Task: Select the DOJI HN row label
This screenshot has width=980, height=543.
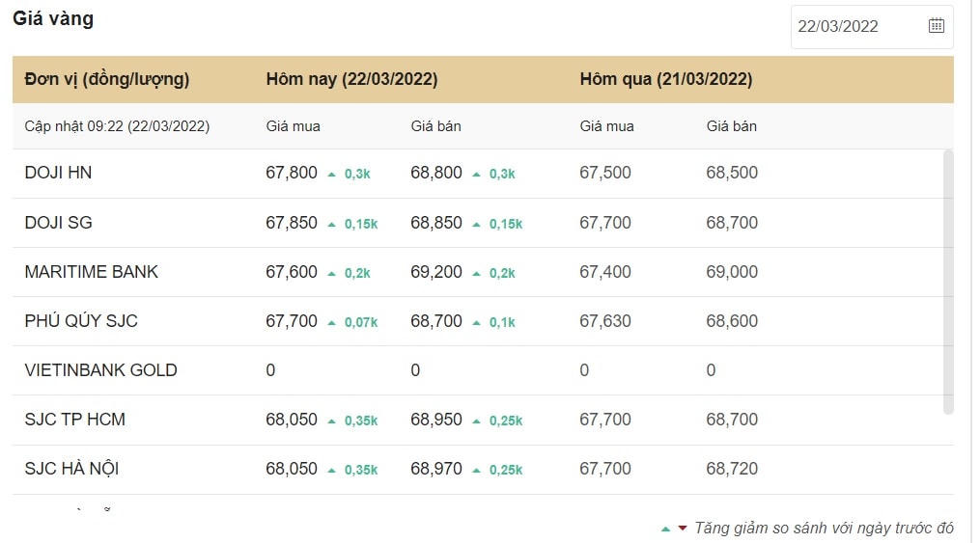Action: (58, 173)
